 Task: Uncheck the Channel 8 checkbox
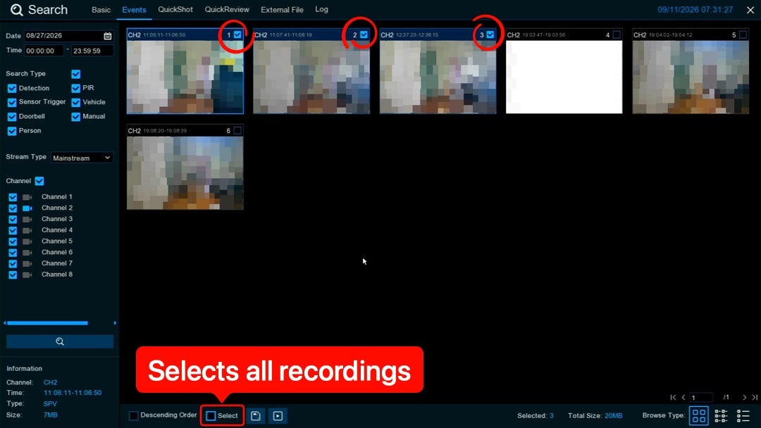point(13,275)
